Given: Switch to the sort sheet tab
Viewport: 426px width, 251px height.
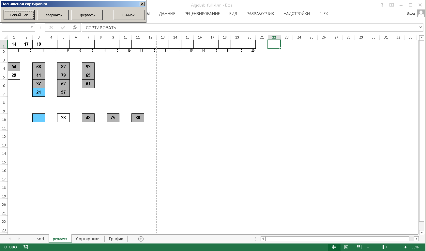Looking at the screenshot, I should coord(41,239).
